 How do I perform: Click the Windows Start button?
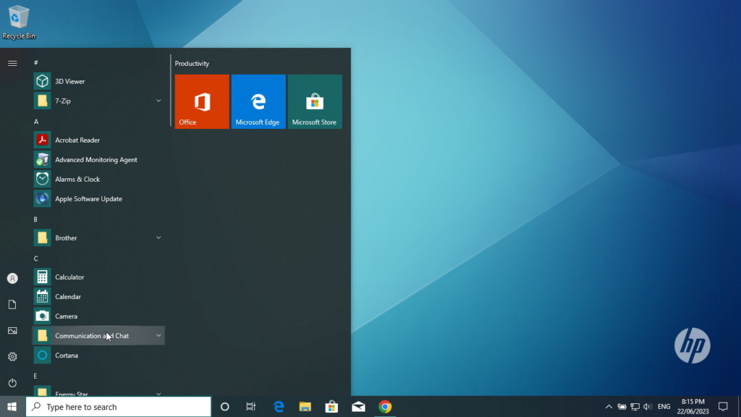point(12,407)
